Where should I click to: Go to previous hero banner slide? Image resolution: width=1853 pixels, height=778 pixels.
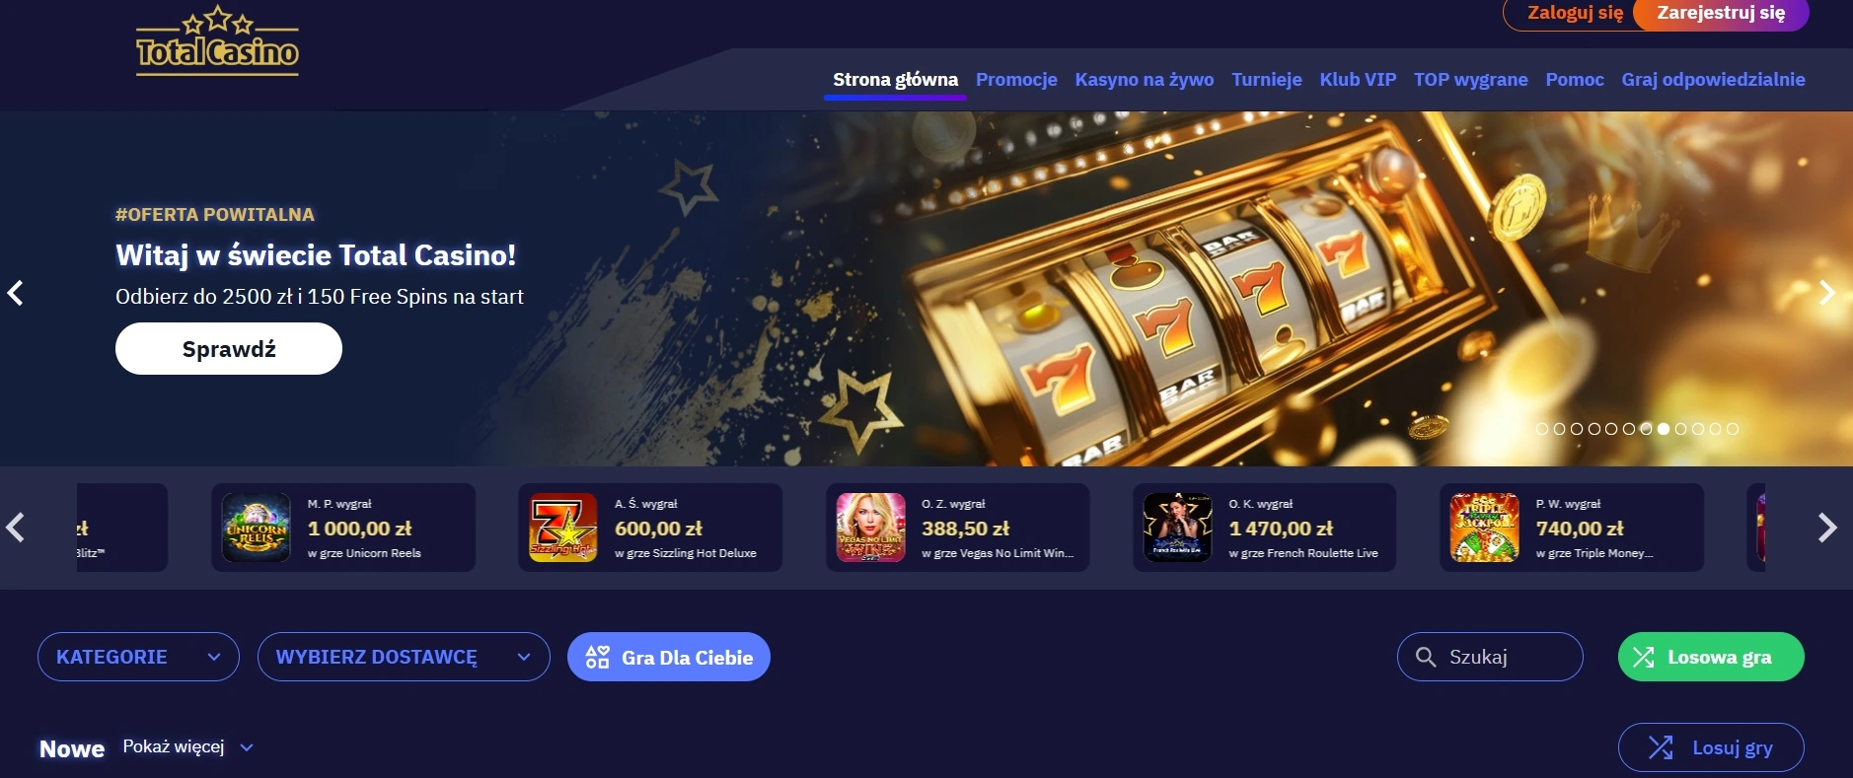click(x=16, y=293)
